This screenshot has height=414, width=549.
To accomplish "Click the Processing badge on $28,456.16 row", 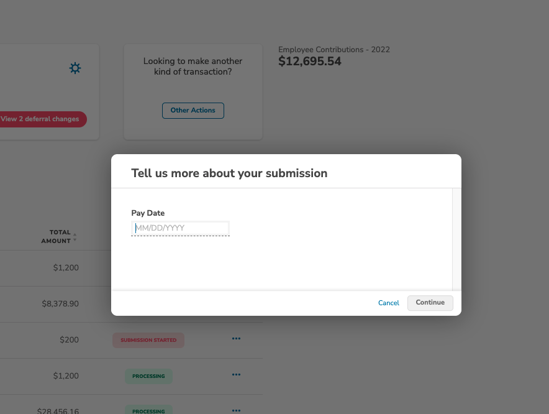I will pos(148,410).
